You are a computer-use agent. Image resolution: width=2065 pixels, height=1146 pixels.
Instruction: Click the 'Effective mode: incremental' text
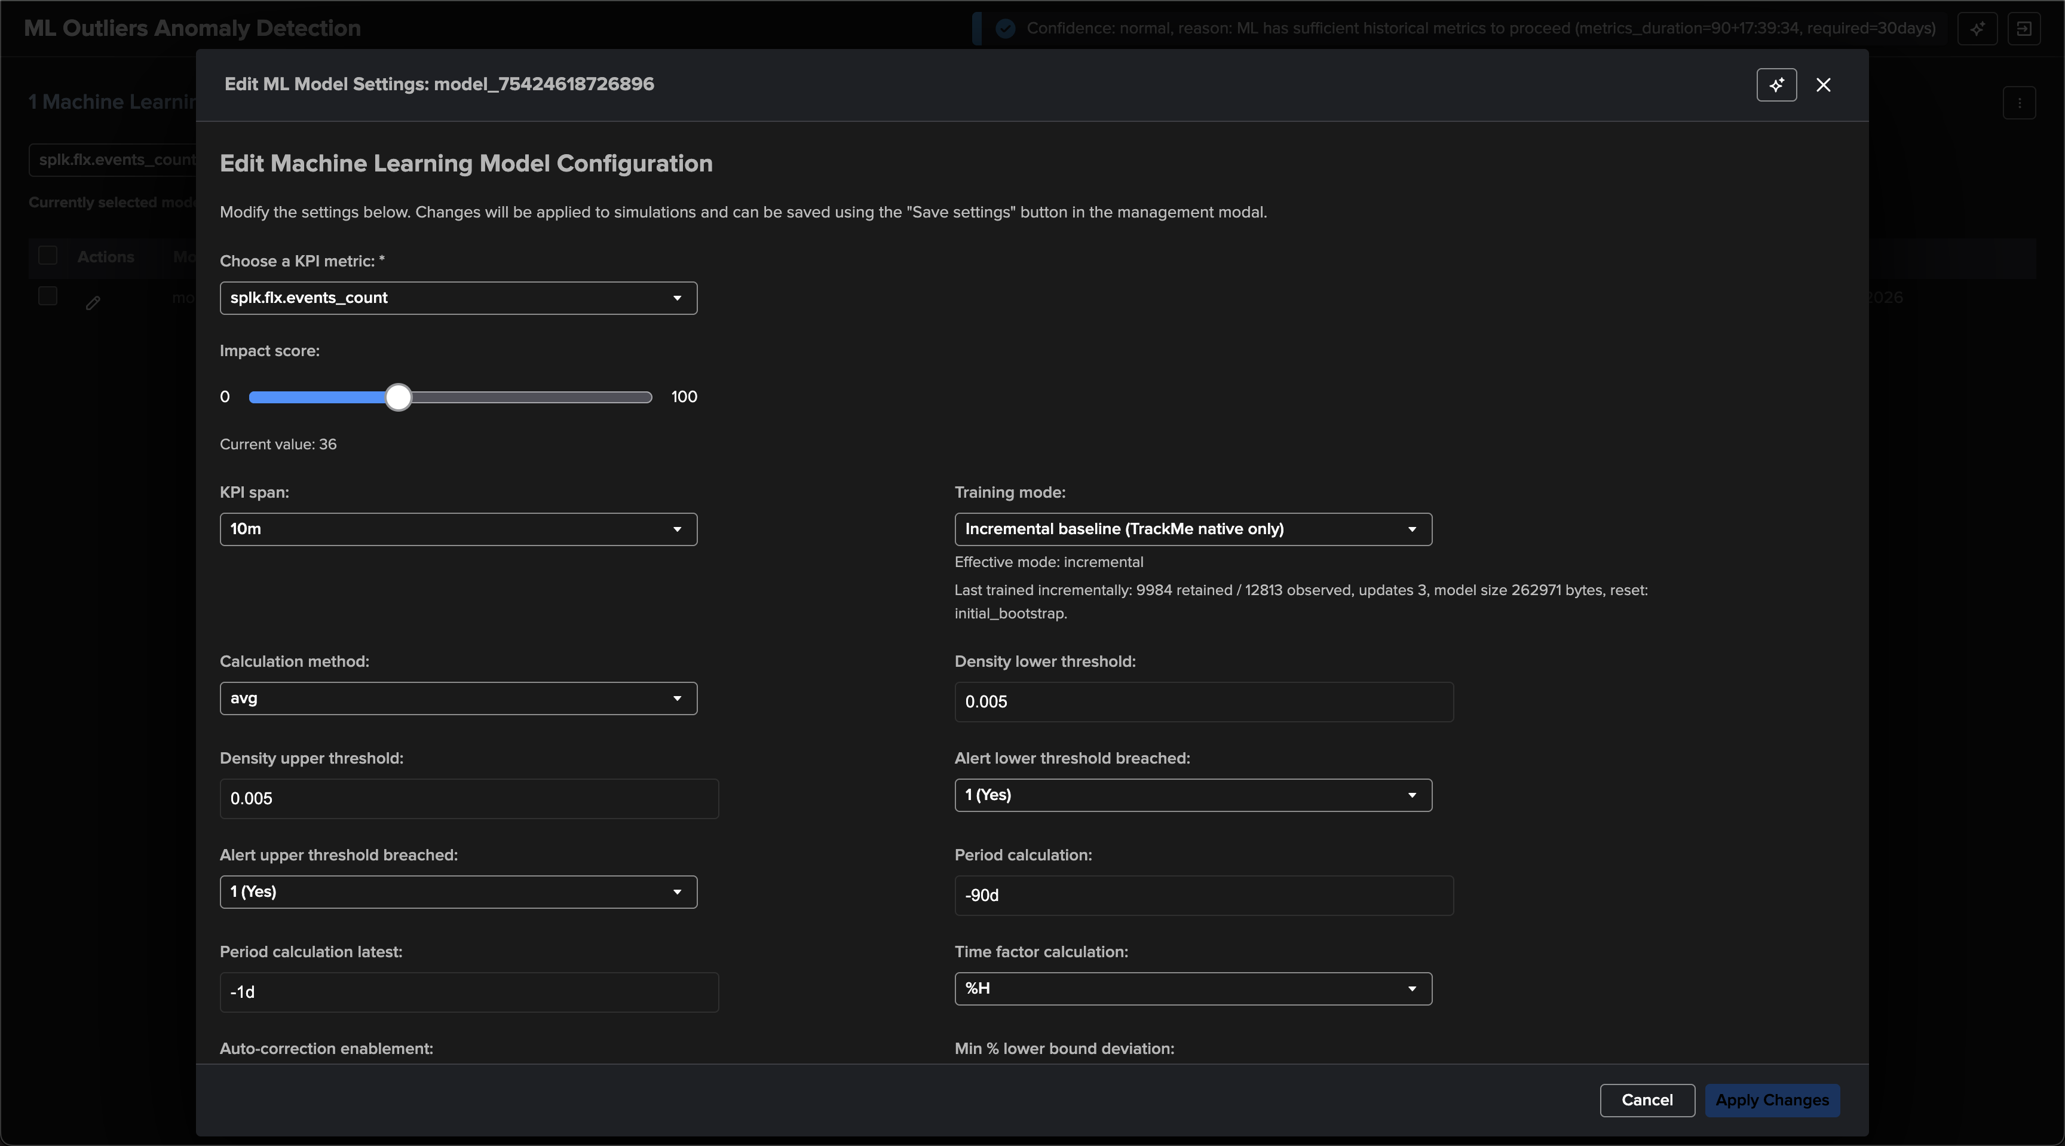[1049, 563]
